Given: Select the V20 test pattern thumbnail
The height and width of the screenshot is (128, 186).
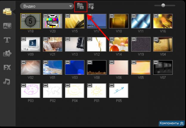Looking at the screenshot, I should tap(52, 21).
